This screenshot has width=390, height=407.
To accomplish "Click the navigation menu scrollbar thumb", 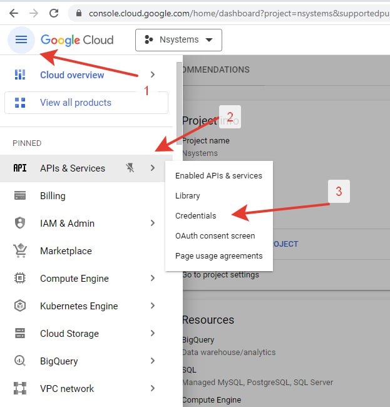I will (x=179, y=103).
